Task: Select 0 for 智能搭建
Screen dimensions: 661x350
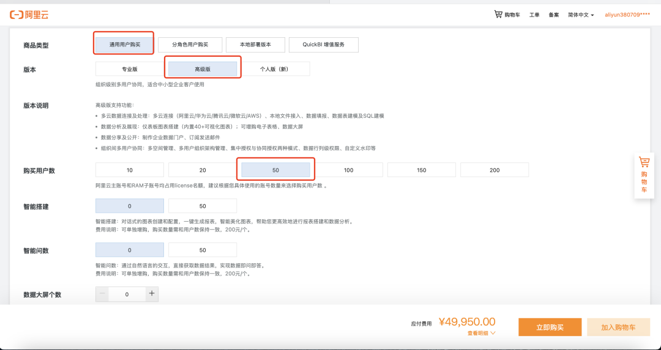Action: (130, 206)
